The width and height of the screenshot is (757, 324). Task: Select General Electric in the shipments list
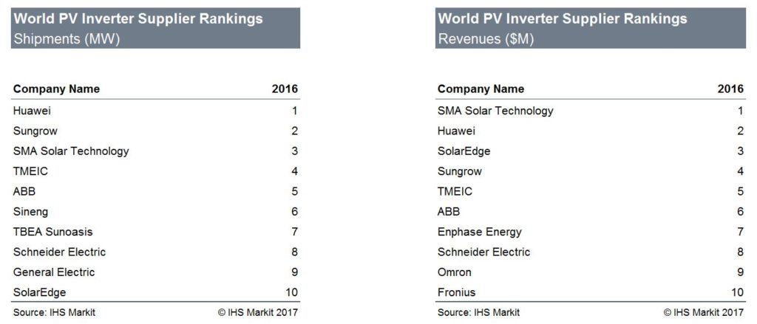(54, 272)
